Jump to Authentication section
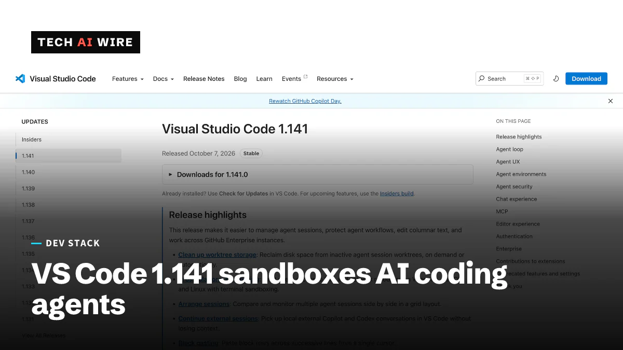 (514, 236)
